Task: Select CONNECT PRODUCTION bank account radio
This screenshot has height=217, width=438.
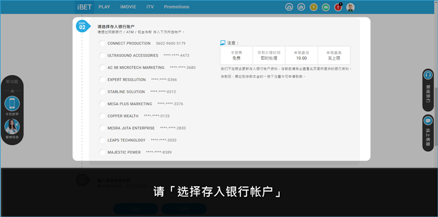Action: pos(102,43)
